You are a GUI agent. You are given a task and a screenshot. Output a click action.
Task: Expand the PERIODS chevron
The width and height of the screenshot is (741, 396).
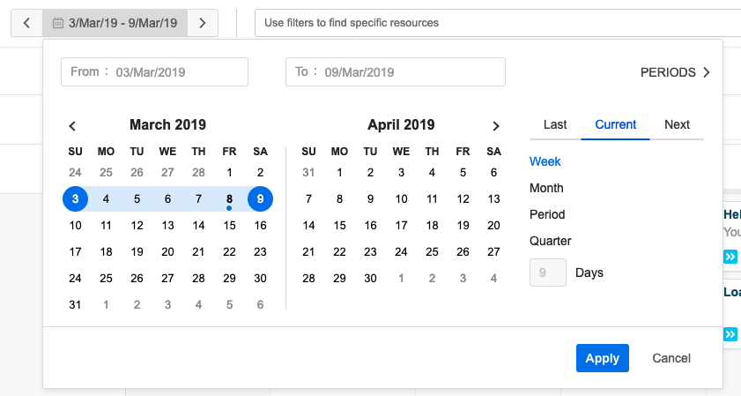706,73
